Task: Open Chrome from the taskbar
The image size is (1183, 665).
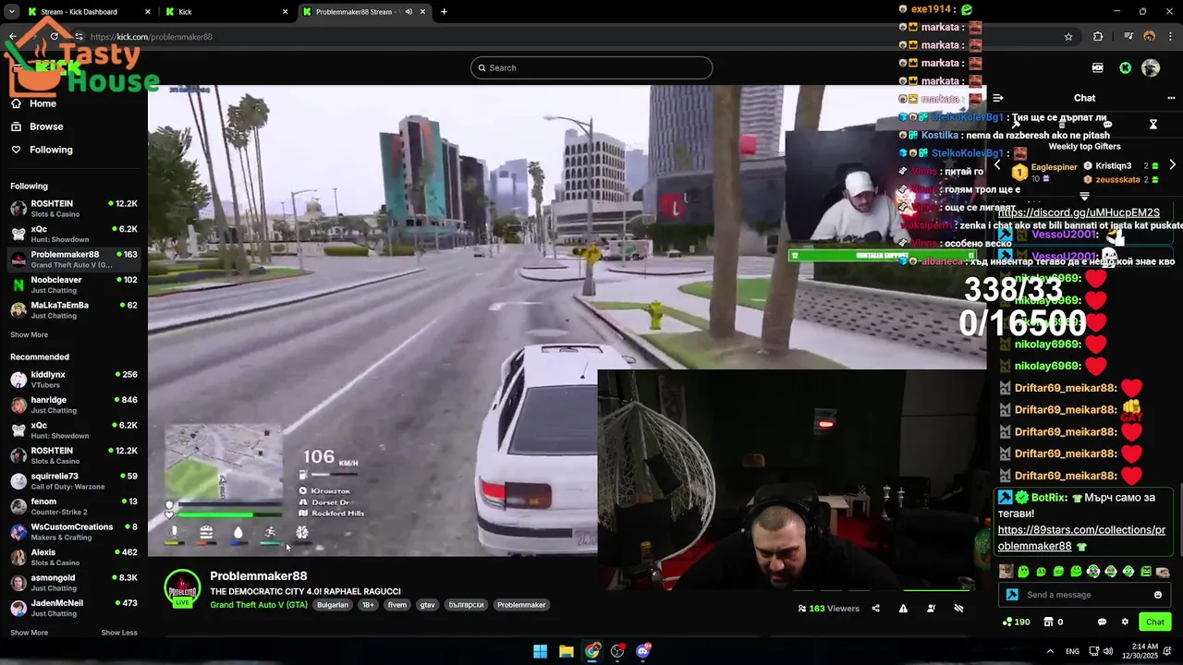Action: [x=591, y=651]
